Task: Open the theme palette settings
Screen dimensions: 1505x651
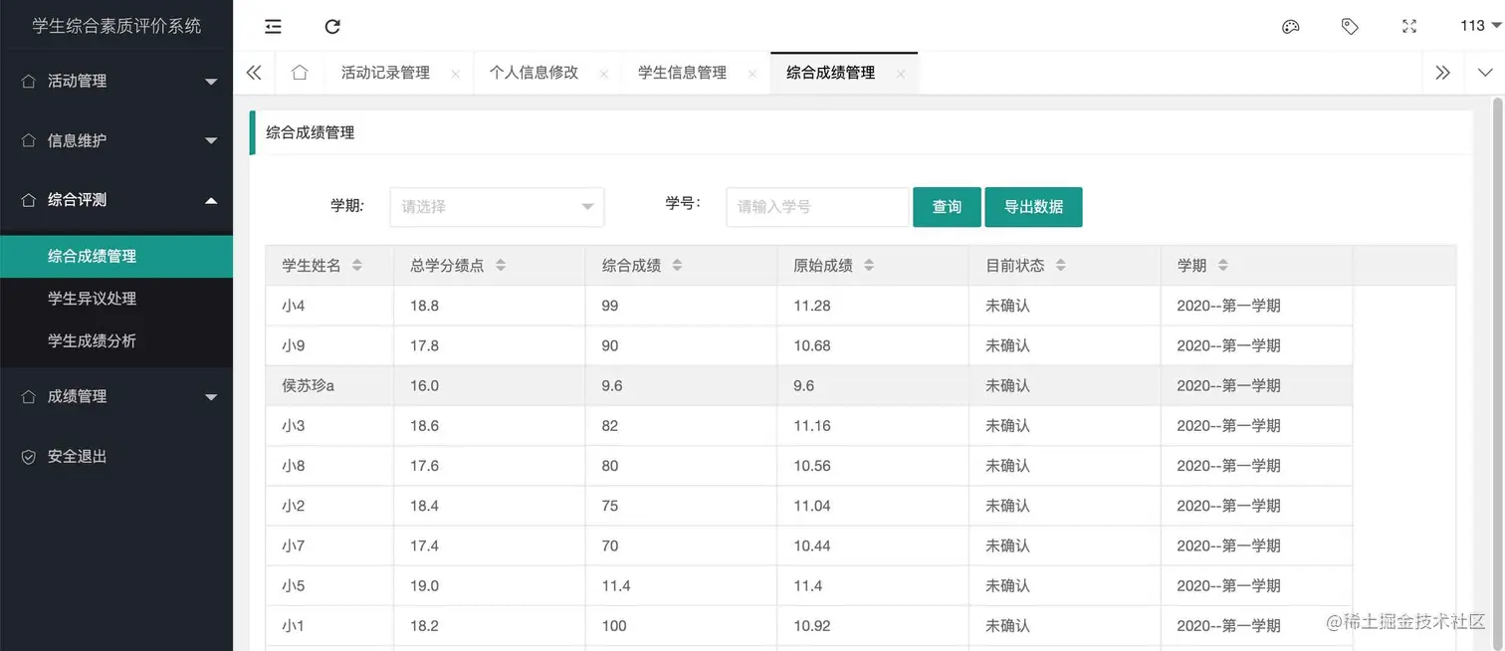Action: pos(1290,27)
